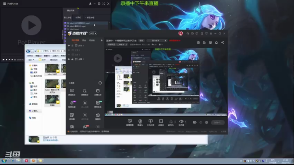294x165 pixels.
Task: Select the lubo 1 video thumbnail in Explorer
Action: click(x=52, y=69)
